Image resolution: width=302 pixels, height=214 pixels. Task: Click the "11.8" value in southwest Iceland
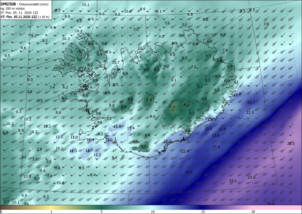pyautogui.click(x=117, y=126)
